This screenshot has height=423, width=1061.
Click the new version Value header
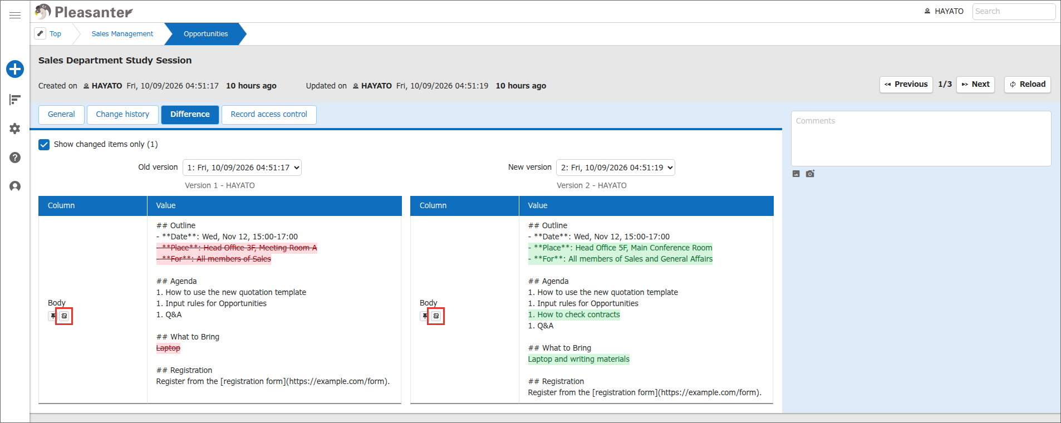click(x=646, y=205)
